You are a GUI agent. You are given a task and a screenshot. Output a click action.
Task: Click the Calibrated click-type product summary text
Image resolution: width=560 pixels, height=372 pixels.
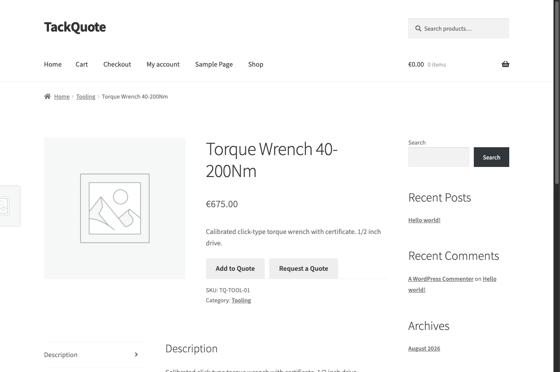pyautogui.click(x=294, y=237)
